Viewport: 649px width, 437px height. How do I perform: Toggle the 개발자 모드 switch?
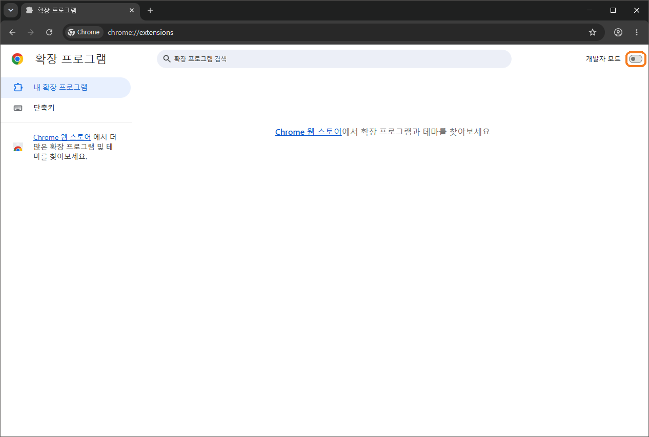tap(636, 59)
